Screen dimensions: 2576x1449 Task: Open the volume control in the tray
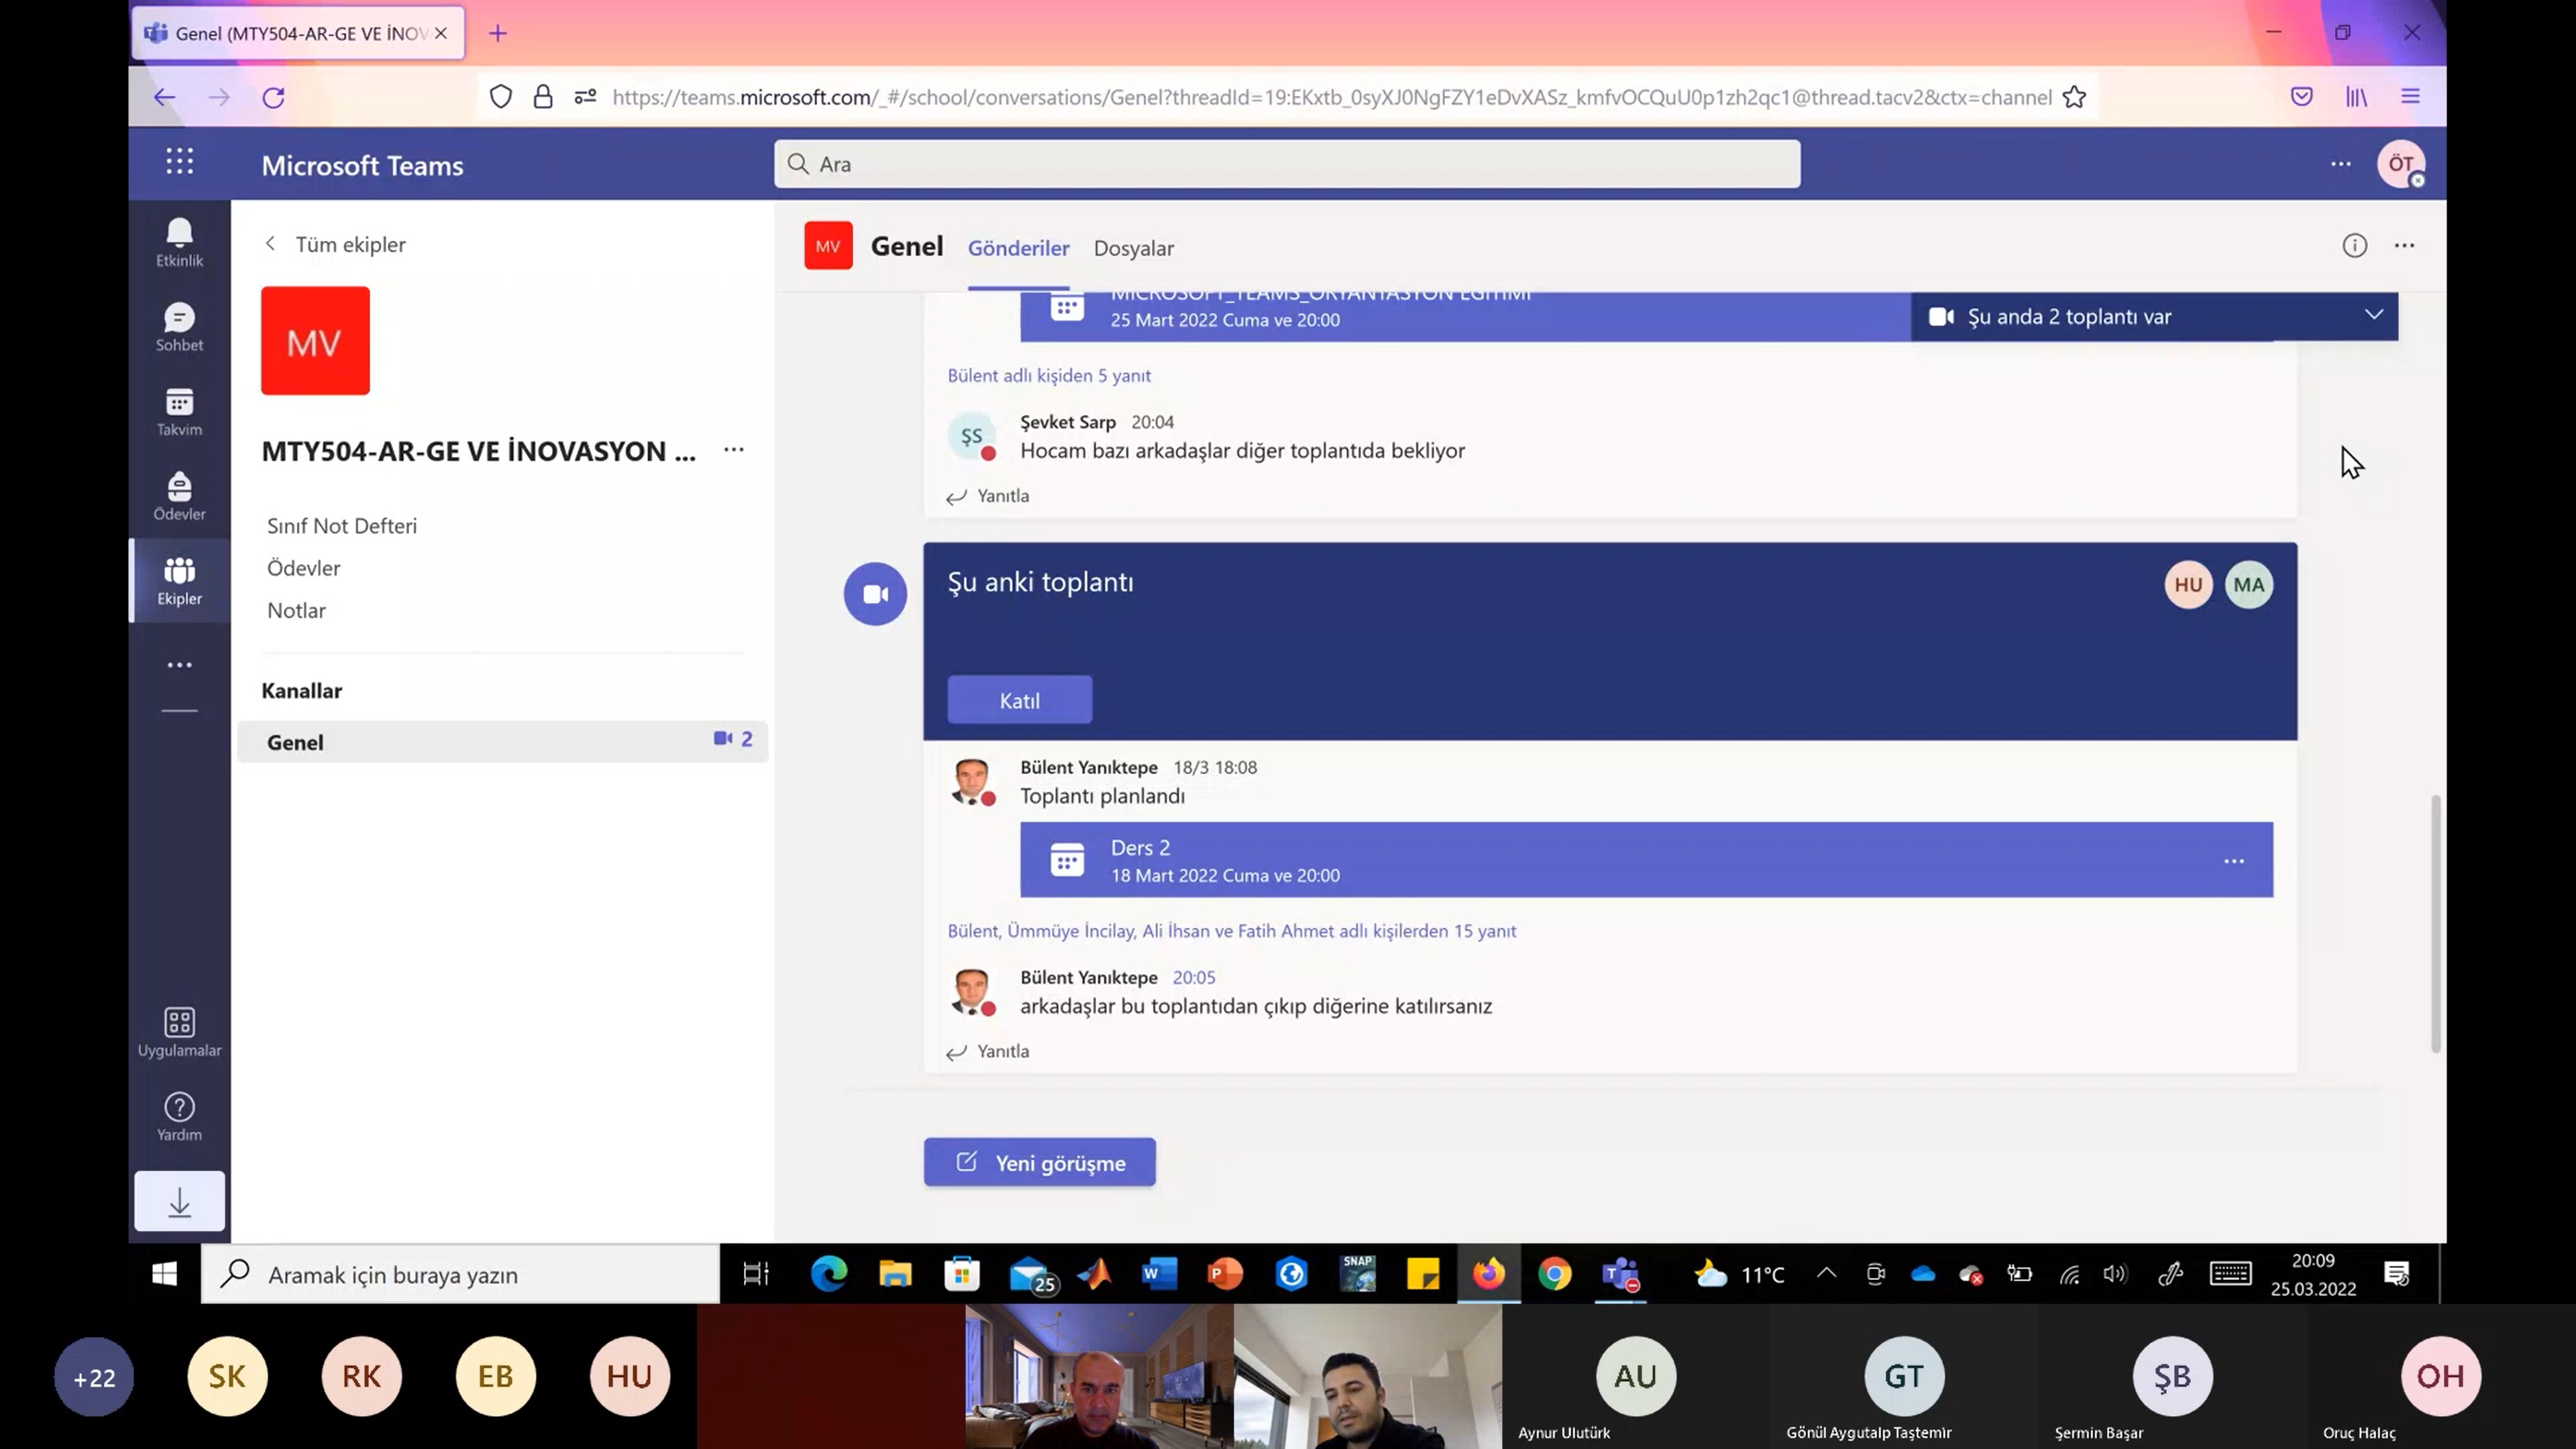tap(2115, 1273)
